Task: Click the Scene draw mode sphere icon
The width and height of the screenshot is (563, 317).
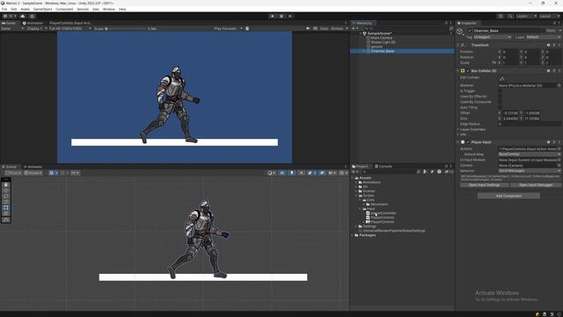Action: pos(271,173)
